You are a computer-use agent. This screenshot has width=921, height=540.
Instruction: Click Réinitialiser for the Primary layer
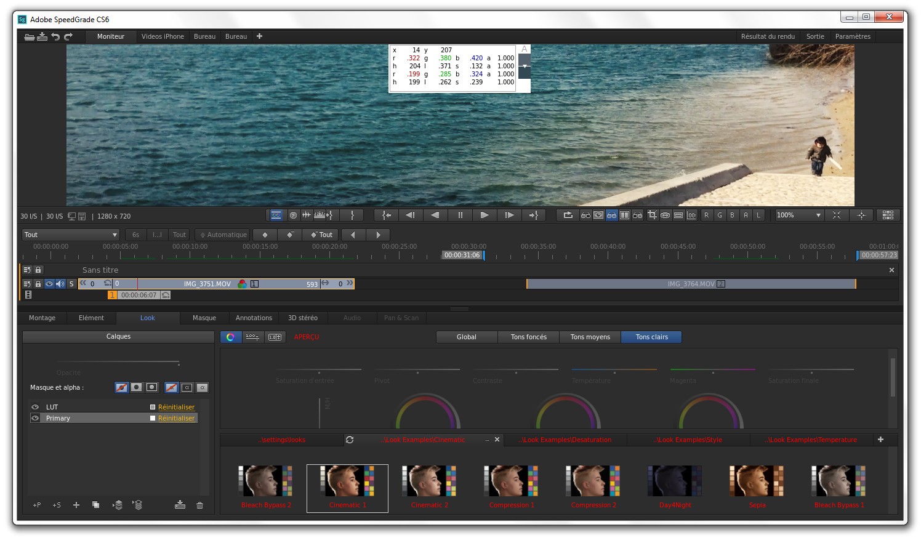pyautogui.click(x=176, y=418)
